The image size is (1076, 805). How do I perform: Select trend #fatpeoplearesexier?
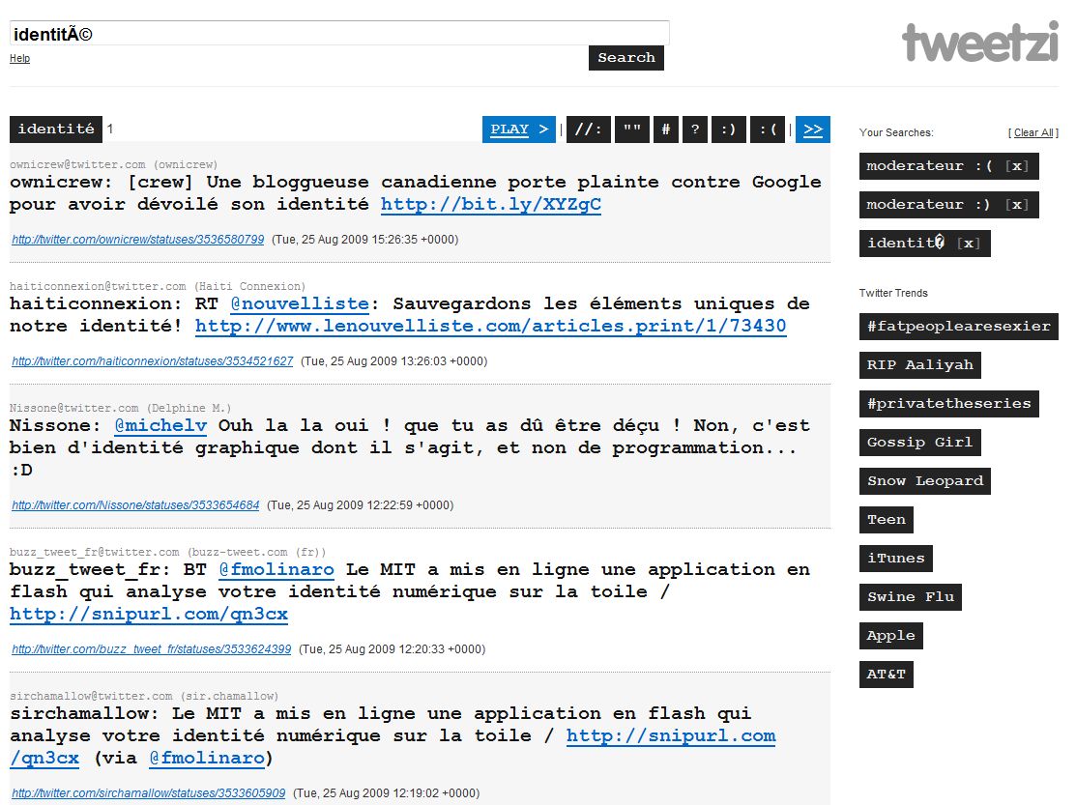click(959, 327)
